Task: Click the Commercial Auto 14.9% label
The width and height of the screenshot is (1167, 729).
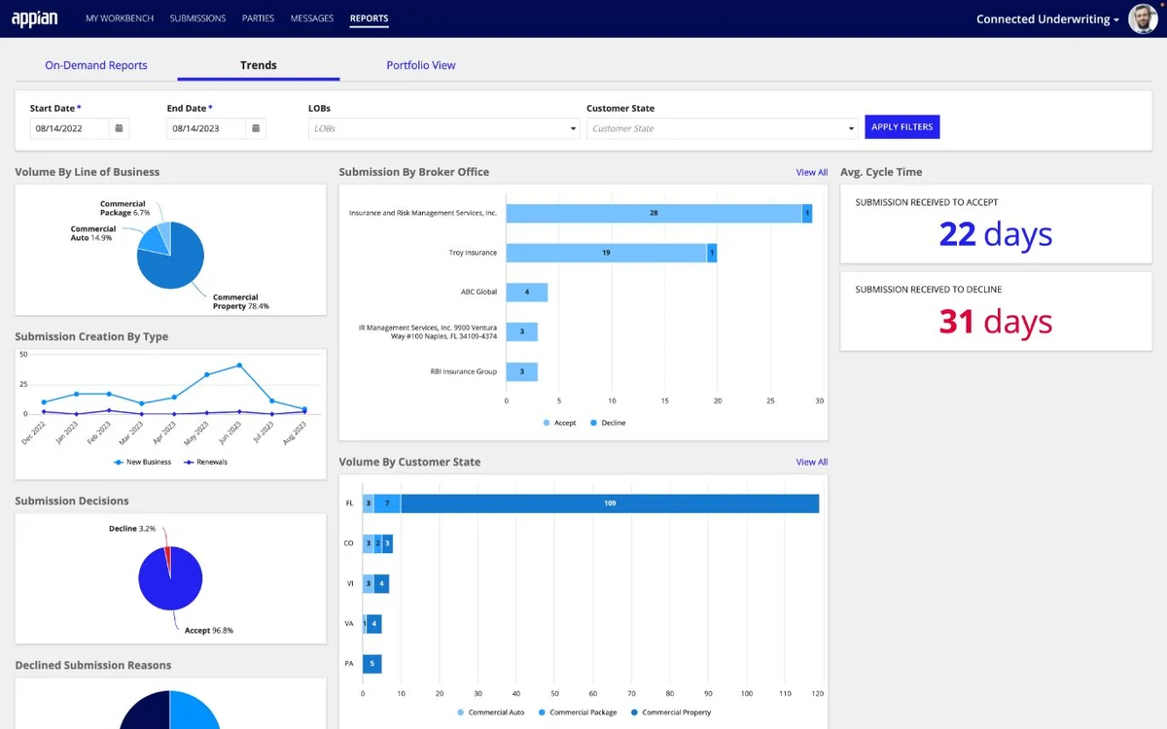Action: pos(91,233)
